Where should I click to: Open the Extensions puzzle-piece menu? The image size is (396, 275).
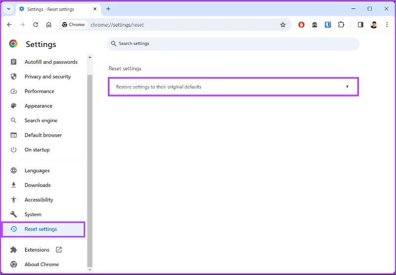point(341,24)
